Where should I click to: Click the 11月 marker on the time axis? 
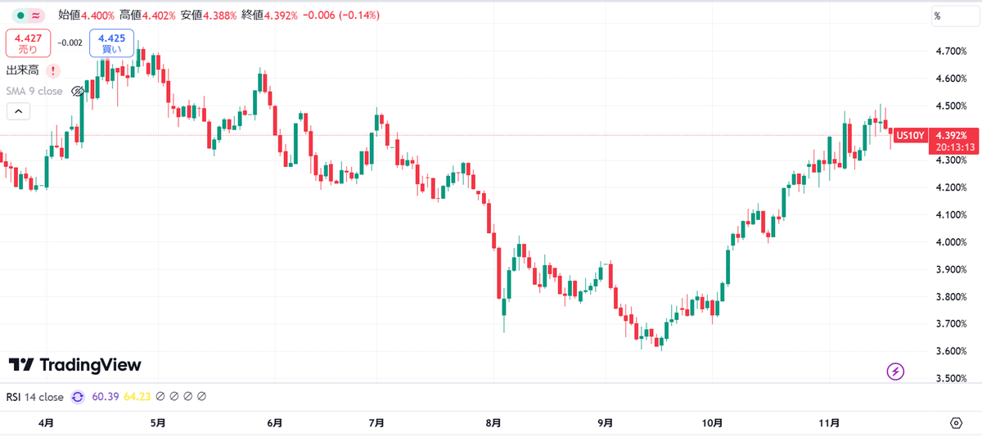[x=830, y=423]
